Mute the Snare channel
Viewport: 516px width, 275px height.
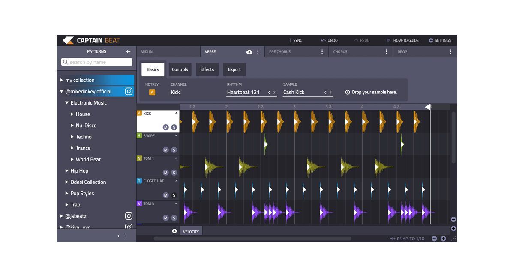pyautogui.click(x=166, y=150)
